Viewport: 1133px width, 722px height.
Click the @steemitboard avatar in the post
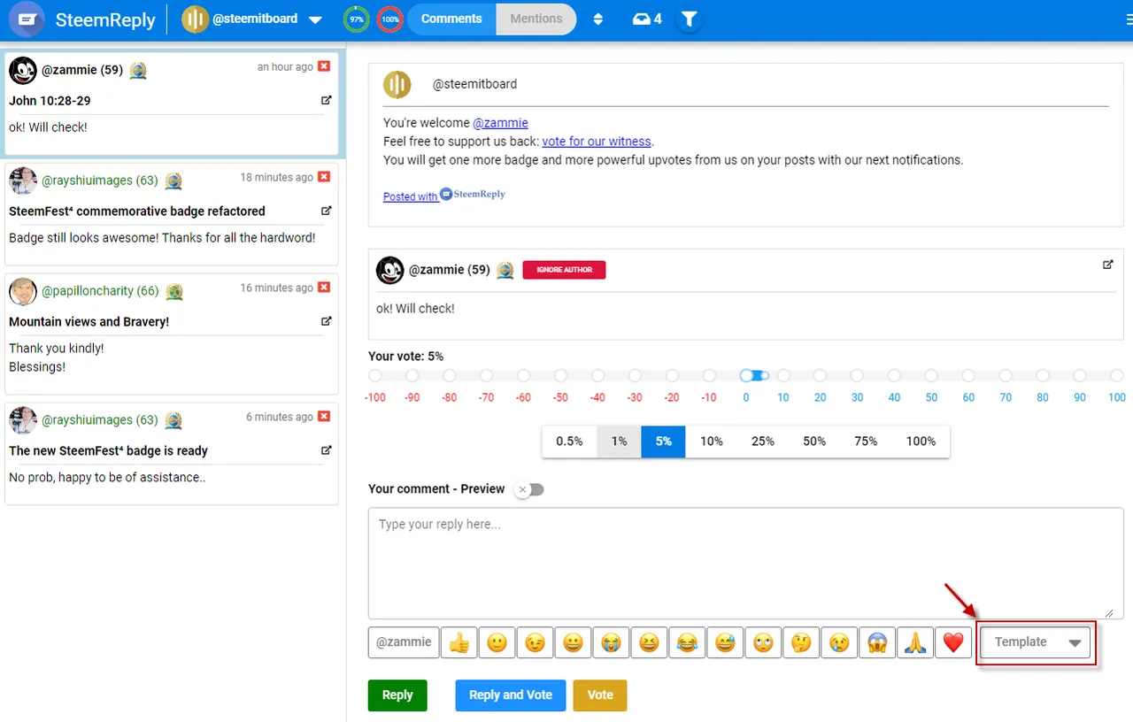pos(397,84)
